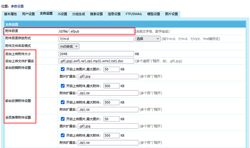Select the JS设置 tab
This screenshot has height=148, width=250.
pos(62,14)
